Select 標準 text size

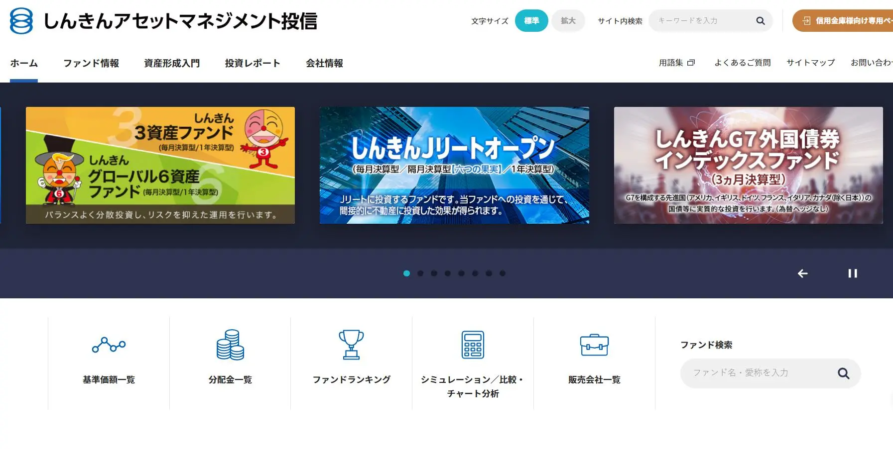(531, 21)
